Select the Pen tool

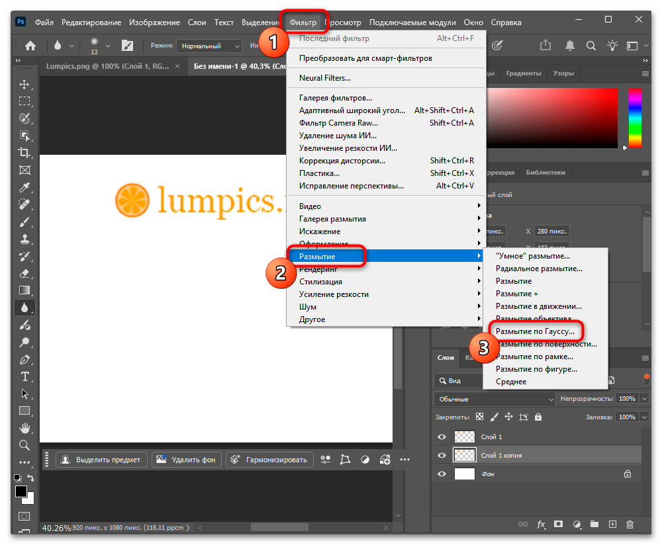tap(24, 360)
